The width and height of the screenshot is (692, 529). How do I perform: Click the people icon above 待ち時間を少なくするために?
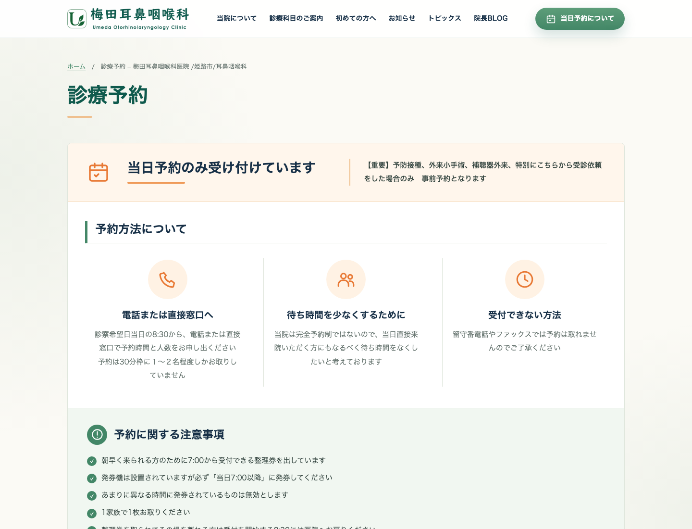coord(346,279)
